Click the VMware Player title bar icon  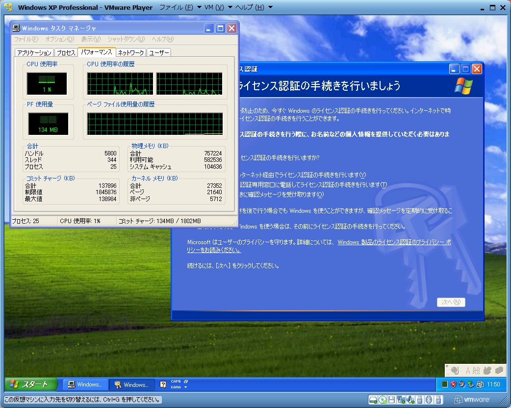(8, 7)
